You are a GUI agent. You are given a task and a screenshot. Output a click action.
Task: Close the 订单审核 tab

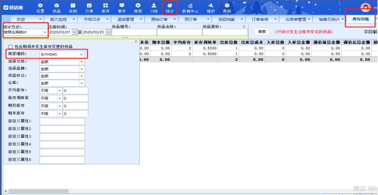[276, 19]
